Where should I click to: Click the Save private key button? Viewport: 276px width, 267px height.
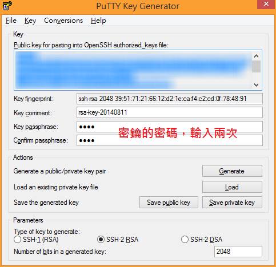point(232,203)
